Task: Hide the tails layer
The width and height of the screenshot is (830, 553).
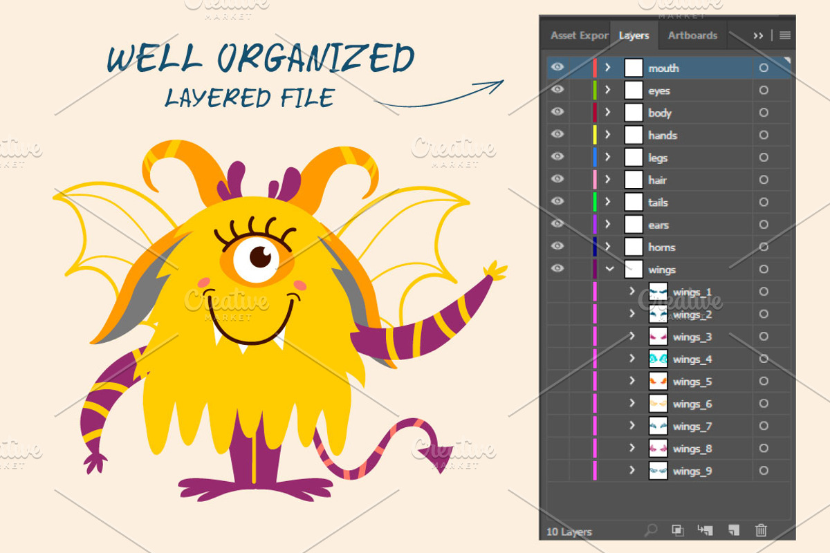Action: pos(557,201)
